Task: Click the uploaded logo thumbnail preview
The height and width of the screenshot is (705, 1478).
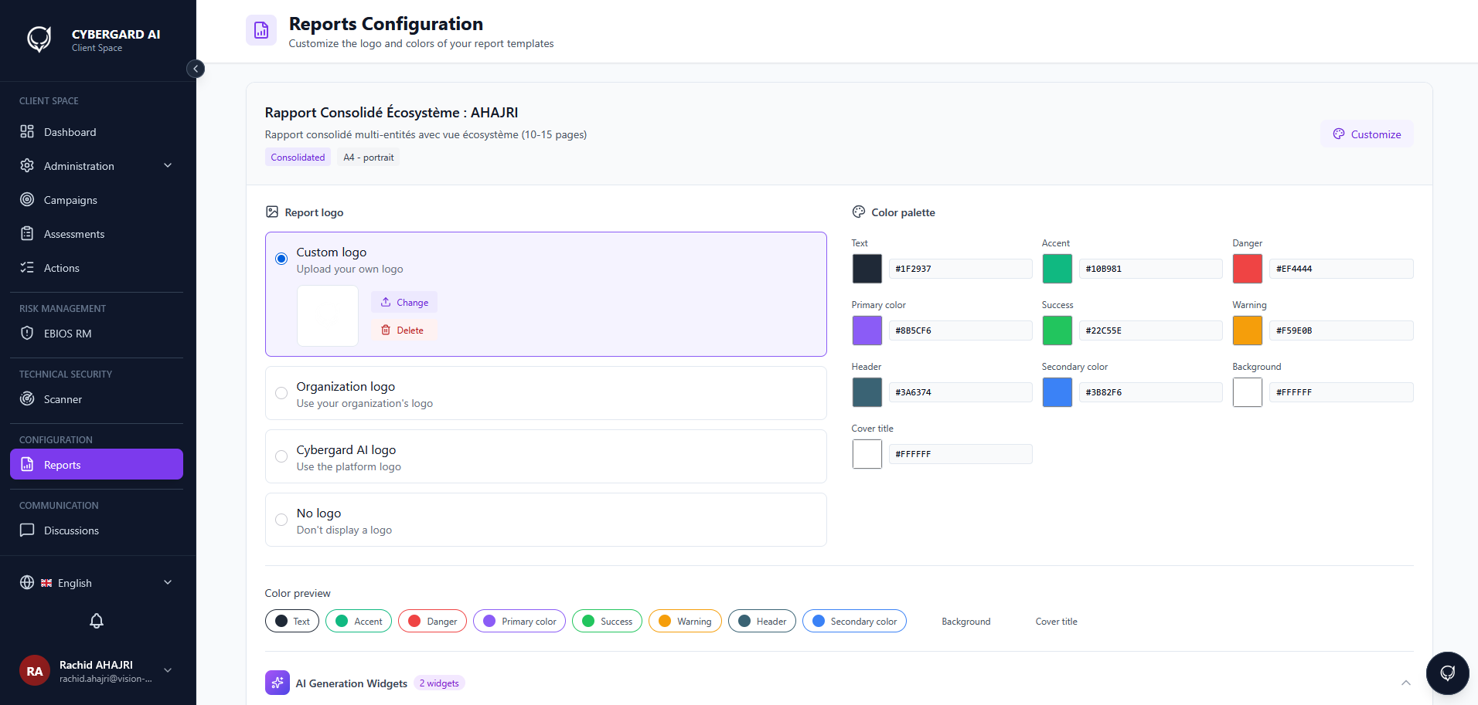Action: click(x=328, y=316)
